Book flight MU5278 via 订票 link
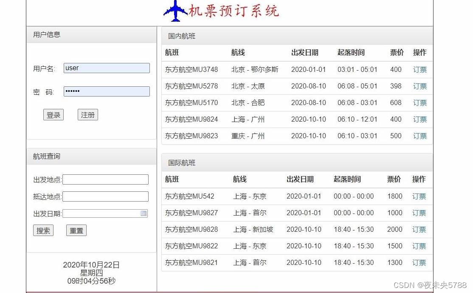Image resolution: width=473 pixels, height=293 pixels. (420, 86)
